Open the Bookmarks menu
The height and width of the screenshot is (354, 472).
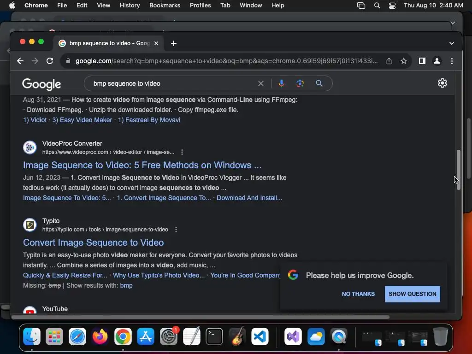point(165,6)
